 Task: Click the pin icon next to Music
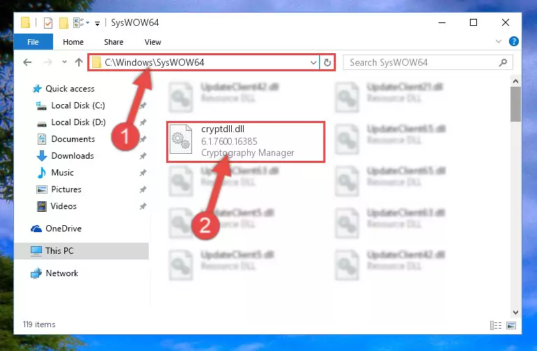[x=143, y=173]
